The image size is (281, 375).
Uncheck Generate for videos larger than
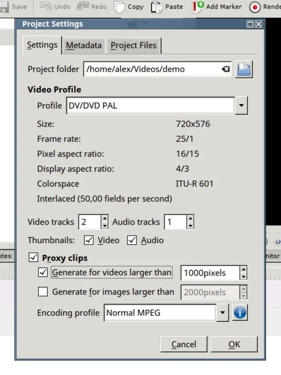tap(43, 272)
